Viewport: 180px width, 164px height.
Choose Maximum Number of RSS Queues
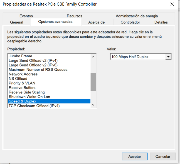(x=49, y=70)
